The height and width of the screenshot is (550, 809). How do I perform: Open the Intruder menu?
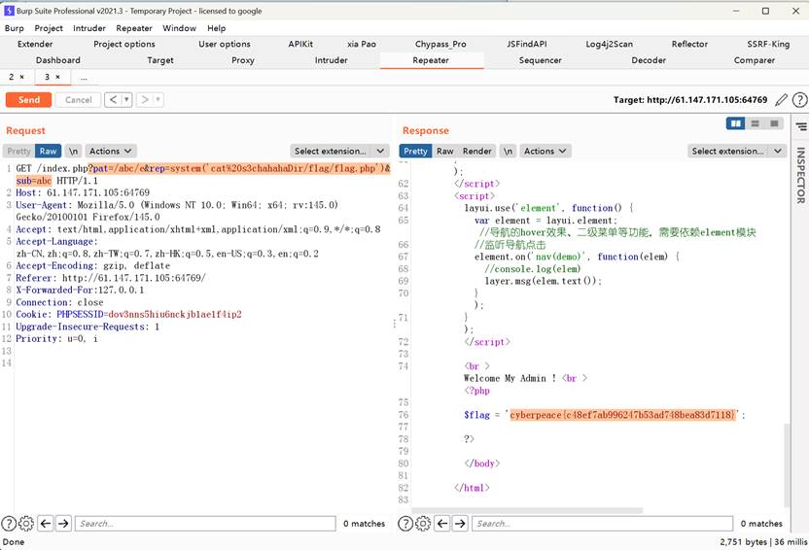(x=89, y=28)
